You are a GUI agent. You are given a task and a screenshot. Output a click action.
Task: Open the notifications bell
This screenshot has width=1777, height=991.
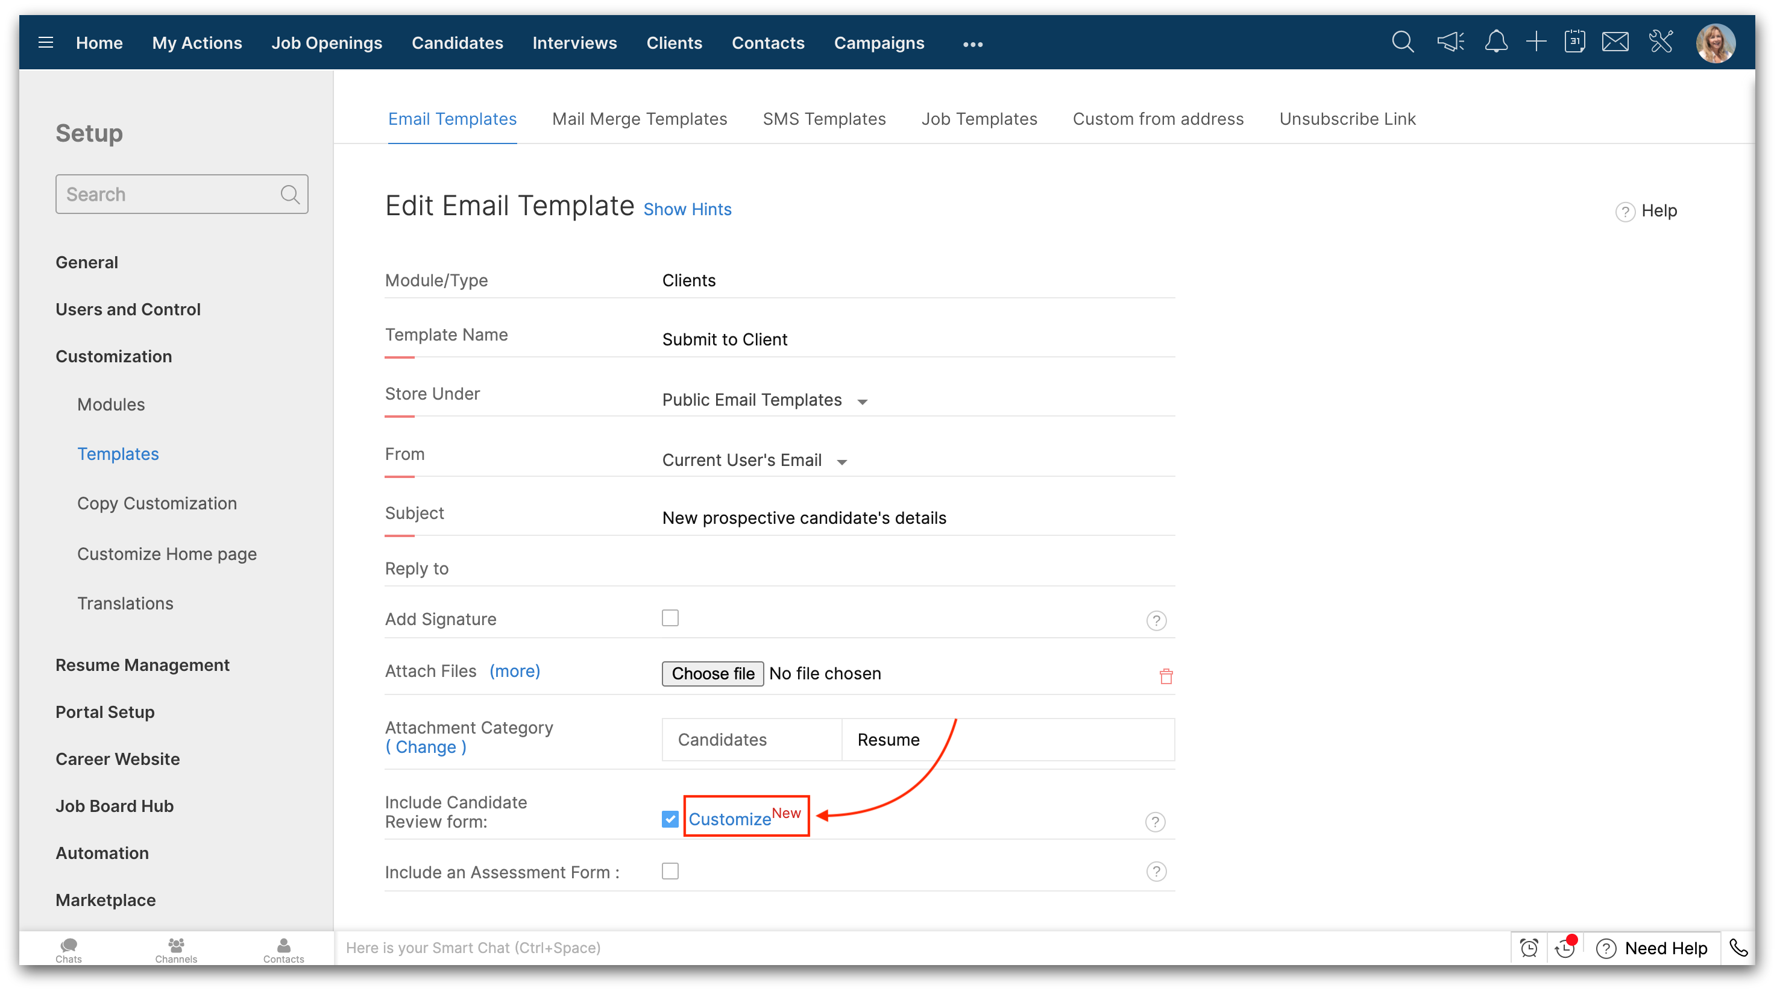[x=1496, y=43]
